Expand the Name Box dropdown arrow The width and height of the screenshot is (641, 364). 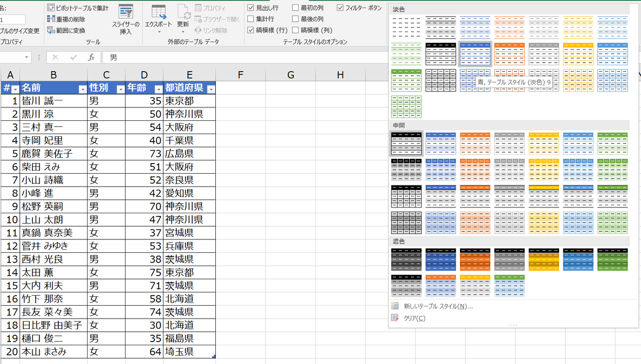pyautogui.click(x=27, y=57)
